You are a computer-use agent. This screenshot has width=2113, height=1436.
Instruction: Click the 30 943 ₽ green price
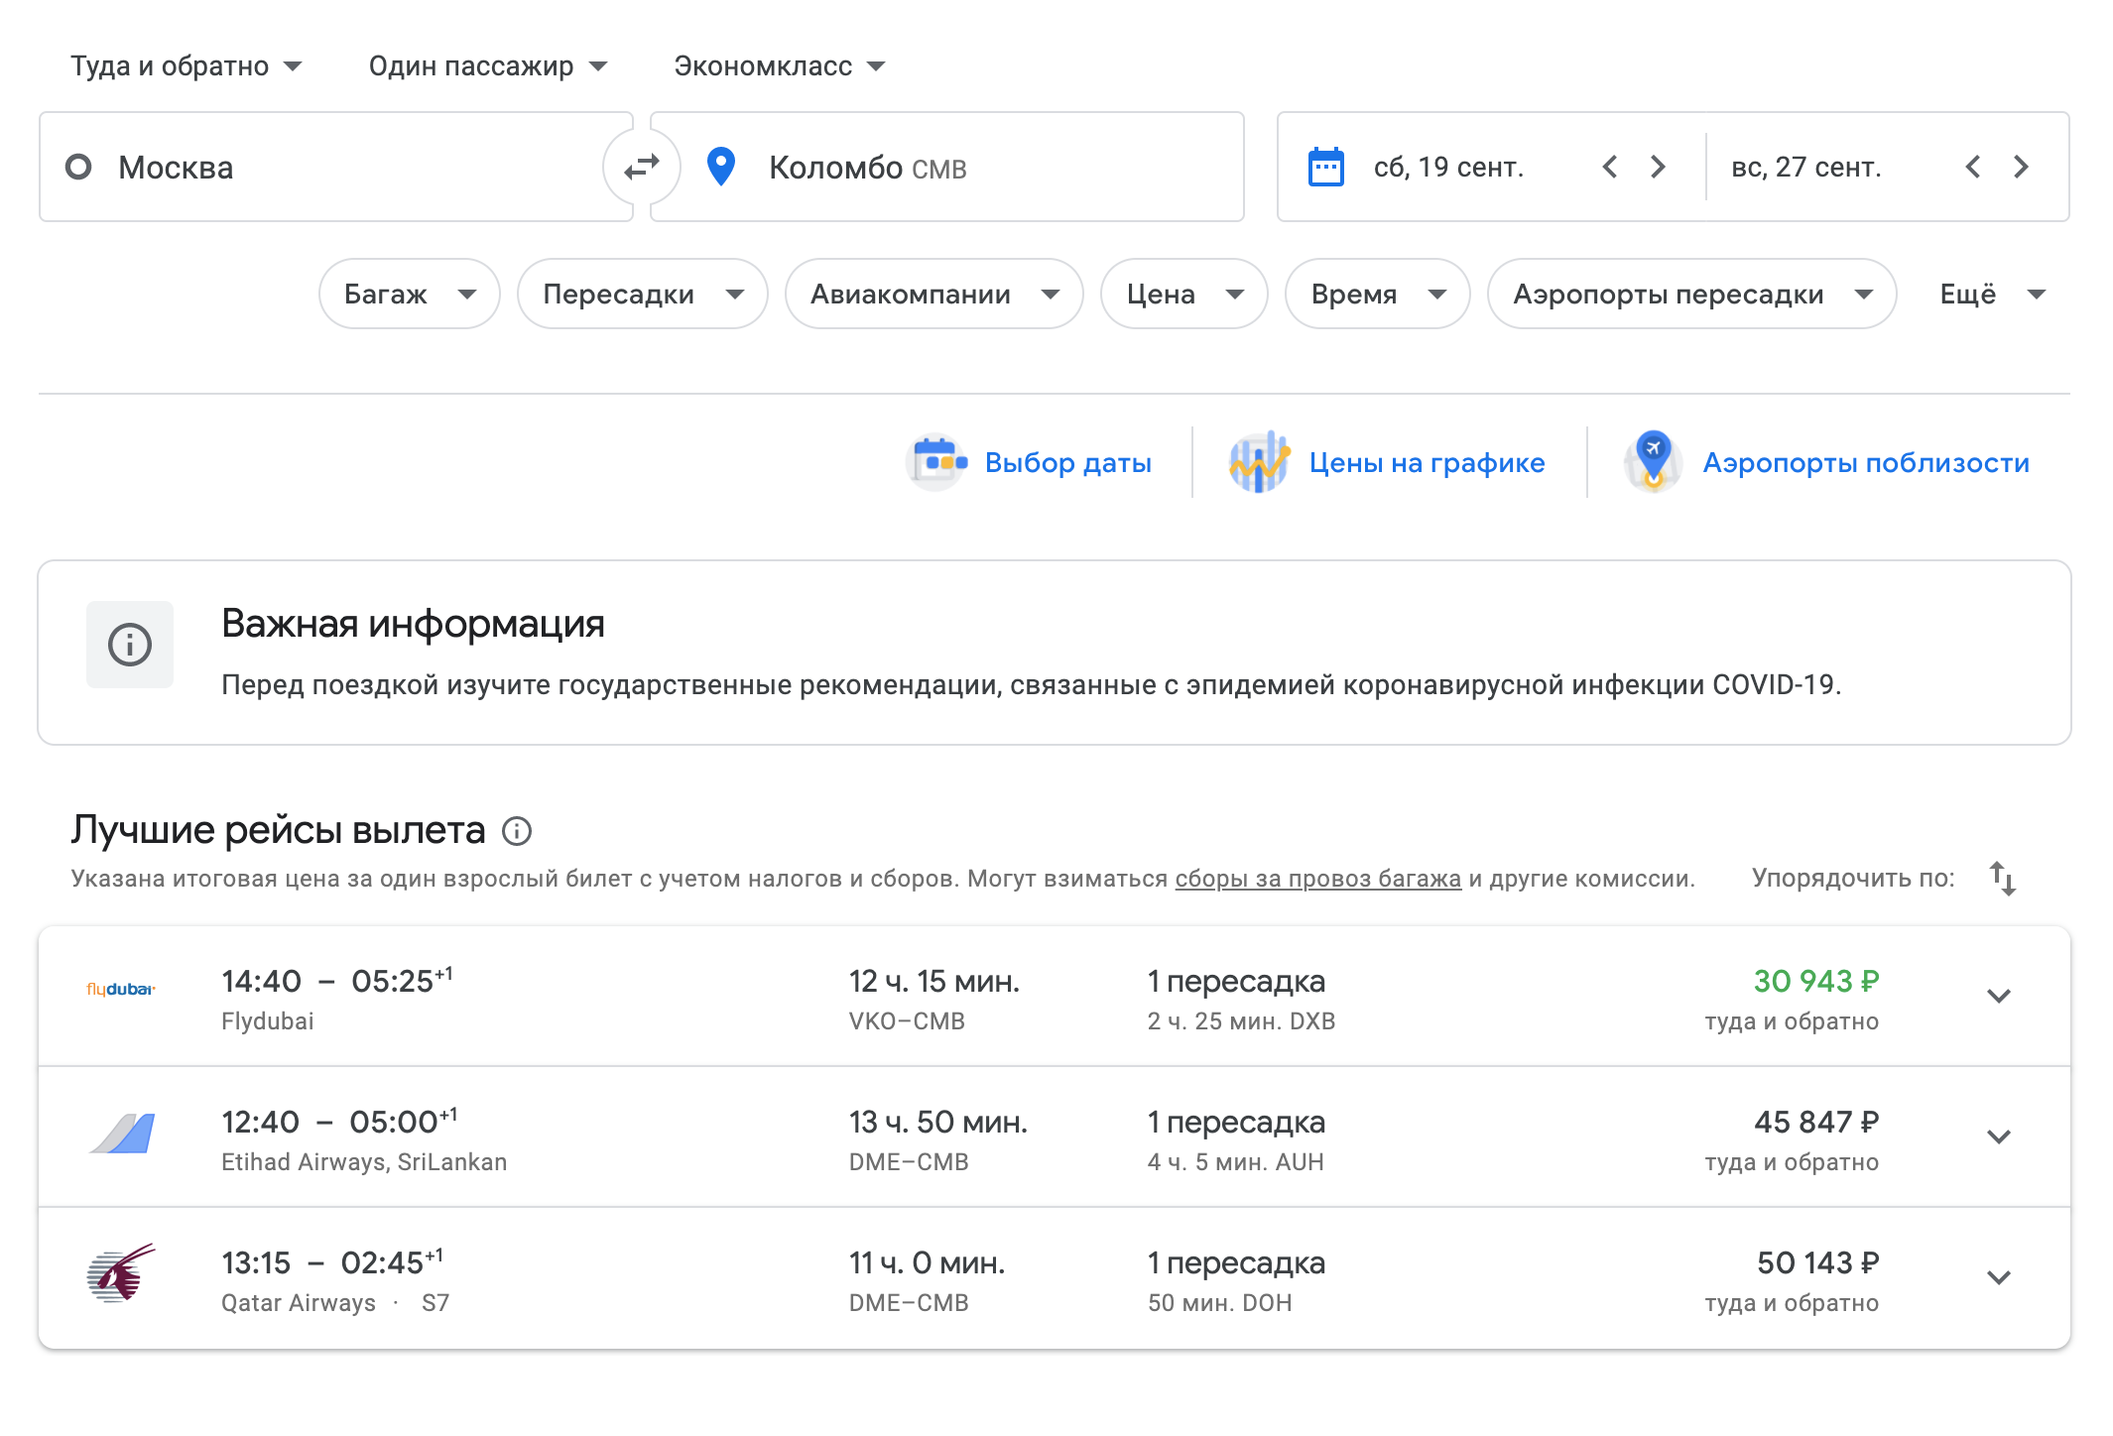1816,981
